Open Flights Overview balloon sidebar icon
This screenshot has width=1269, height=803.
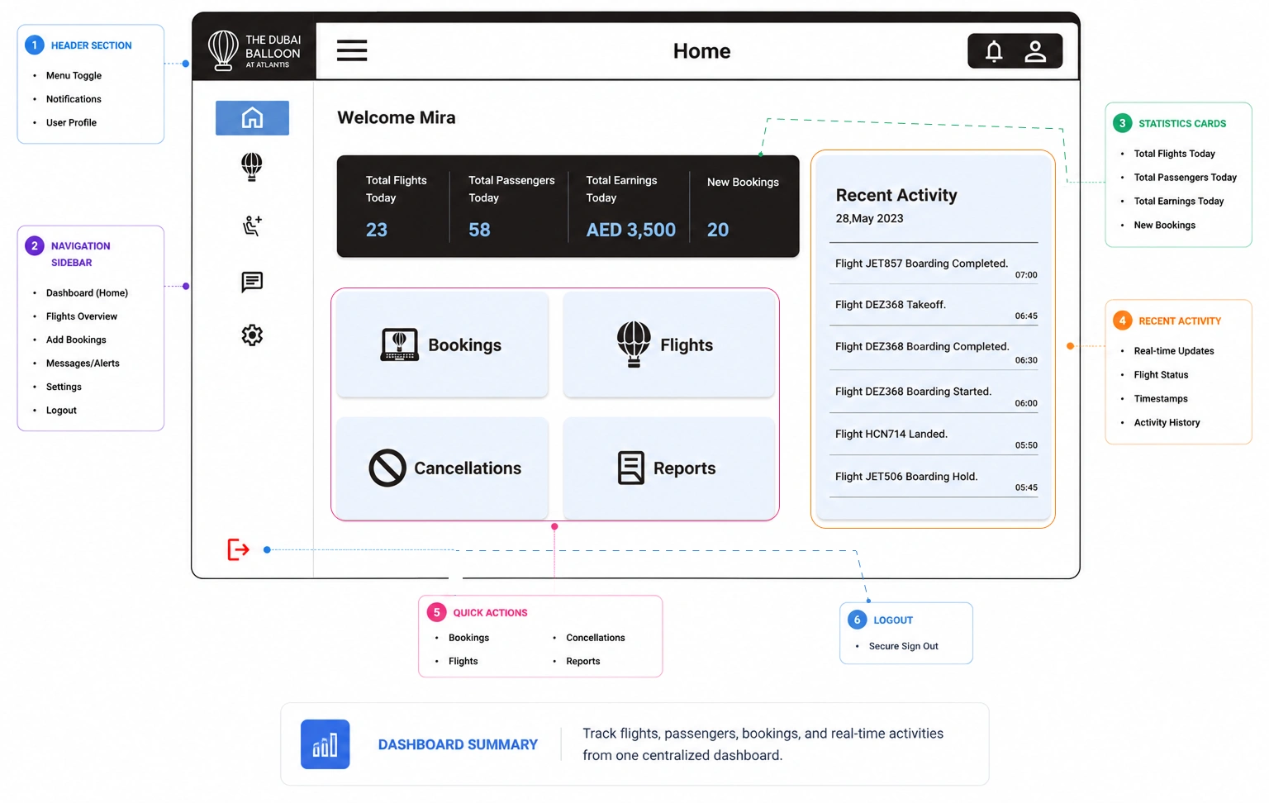click(252, 167)
